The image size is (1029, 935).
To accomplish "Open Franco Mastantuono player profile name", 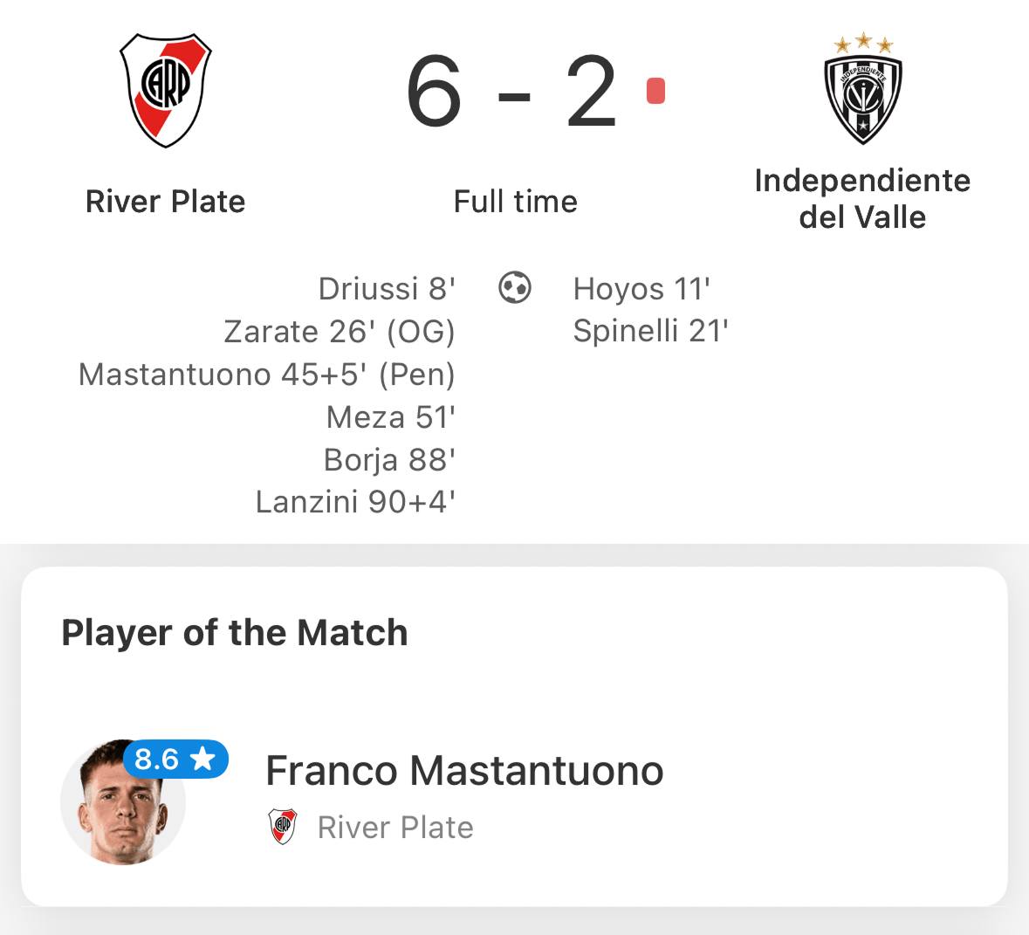I will pyautogui.click(x=464, y=770).
